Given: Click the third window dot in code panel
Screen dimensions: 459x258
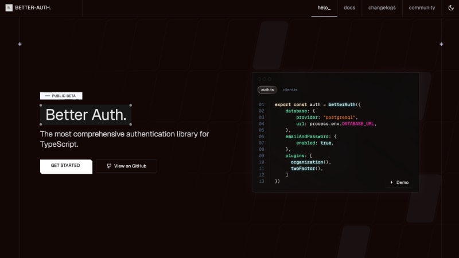Looking at the screenshot, I should pos(270,79).
